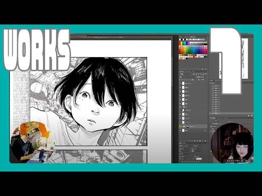Click the underline T icon
Screen dimensions: 262x196
click(196, 162)
